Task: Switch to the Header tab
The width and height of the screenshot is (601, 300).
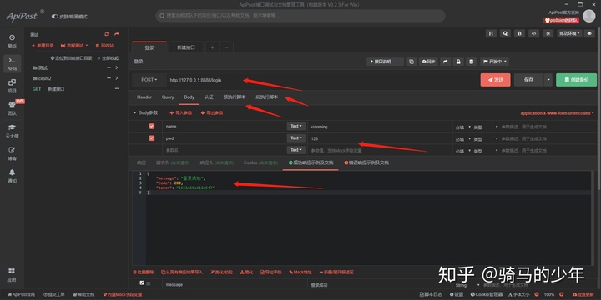Action: 144,97
